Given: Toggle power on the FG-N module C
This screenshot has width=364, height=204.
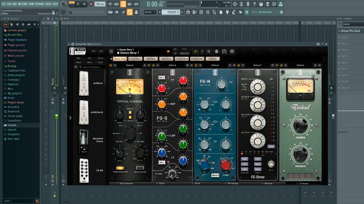Looking at the screenshot, I should (196, 65).
